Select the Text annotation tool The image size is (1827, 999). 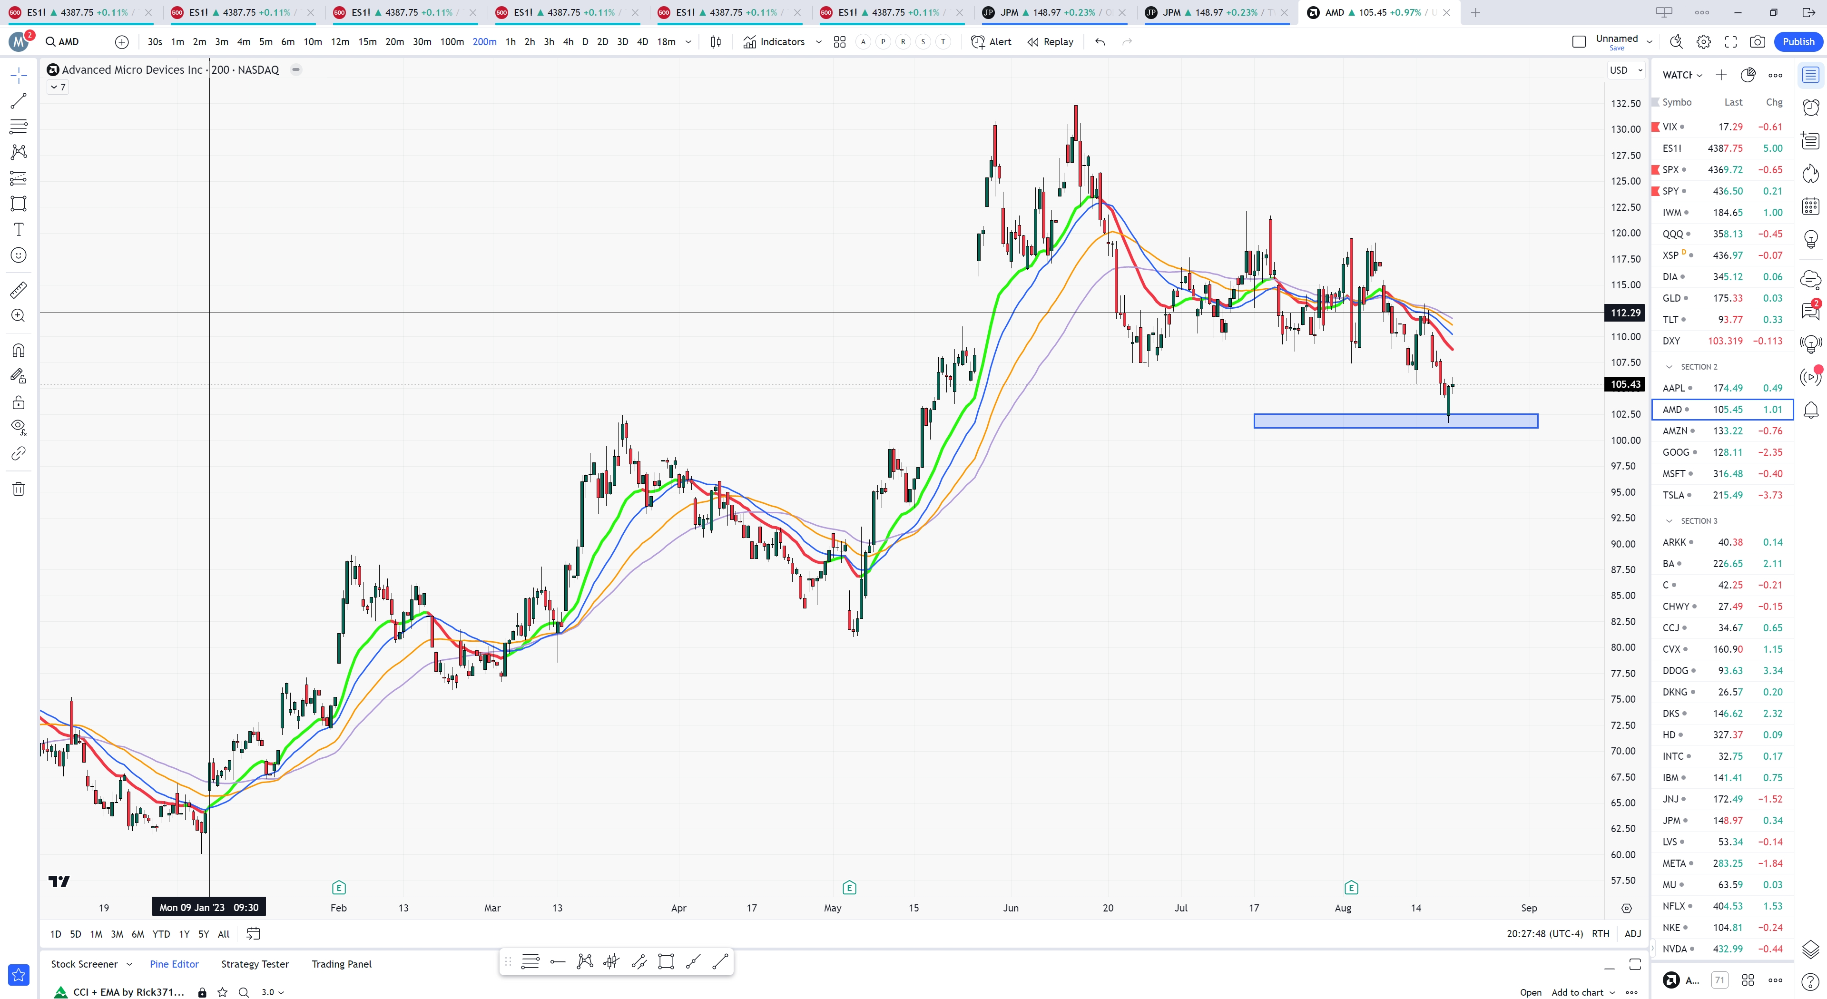19,229
